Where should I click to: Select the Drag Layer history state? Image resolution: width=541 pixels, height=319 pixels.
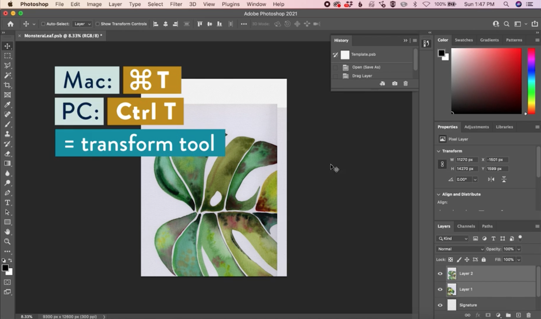pos(362,76)
